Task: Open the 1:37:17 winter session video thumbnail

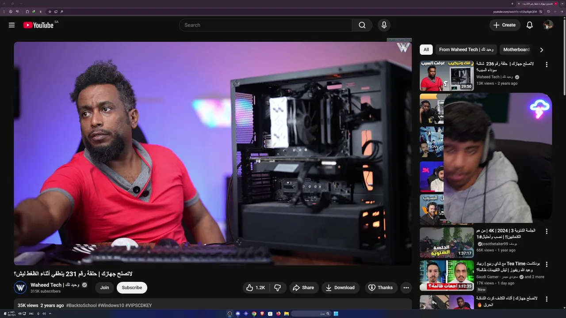Action: tap(447, 242)
